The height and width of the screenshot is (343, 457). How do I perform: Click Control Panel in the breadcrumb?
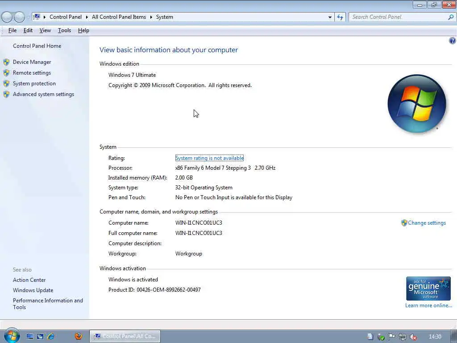(x=66, y=17)
